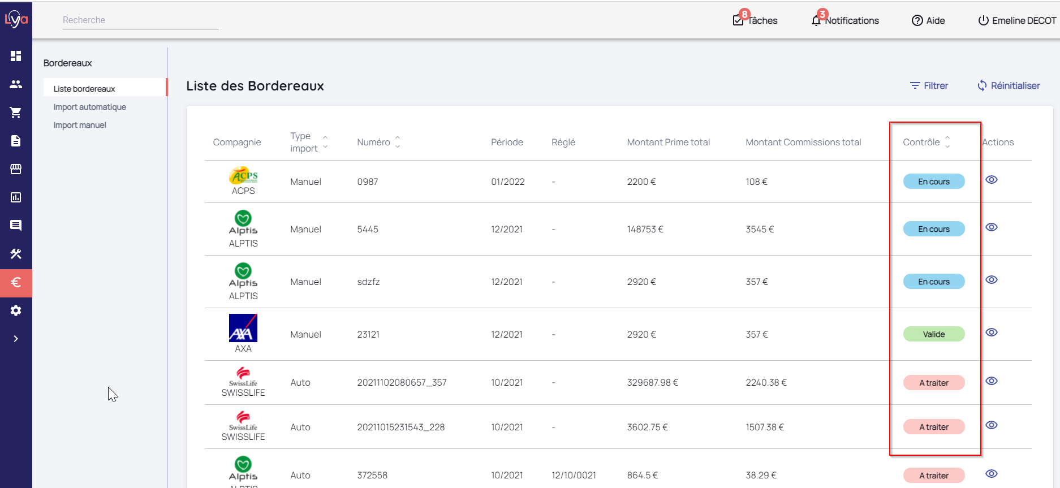The height and width of the screenshot is (488, 1060).
Task: Click the people/contacts sidebar icon
Action: point(16,84)
